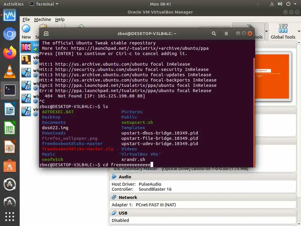Click dos622.img in terminal listing

click(55, 128)
